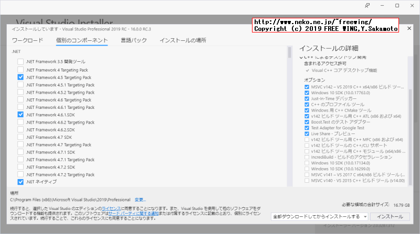
Task: Check IncrediBuild ビルドのアクセラレーション
Action: (x=307, y=157)
